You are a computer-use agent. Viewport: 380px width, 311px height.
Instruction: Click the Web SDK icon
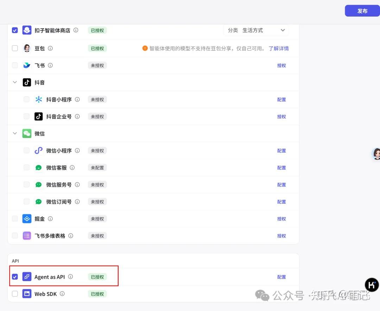(27, 294)
